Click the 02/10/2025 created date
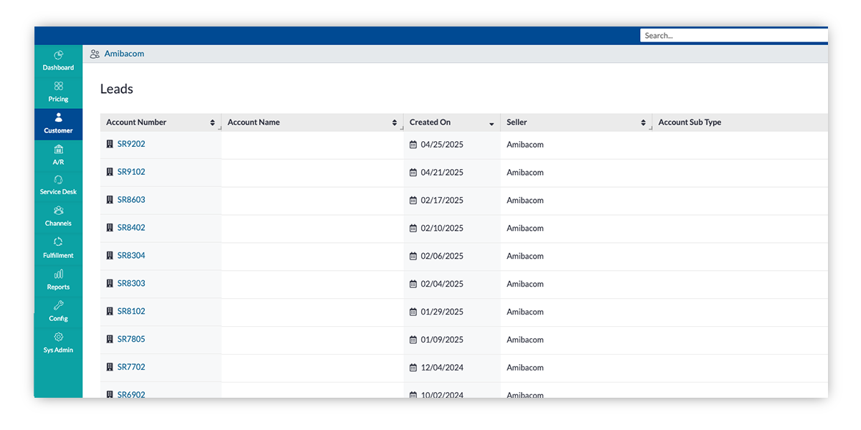This screenshot has width=861, height=430. [x=442, y=229]
